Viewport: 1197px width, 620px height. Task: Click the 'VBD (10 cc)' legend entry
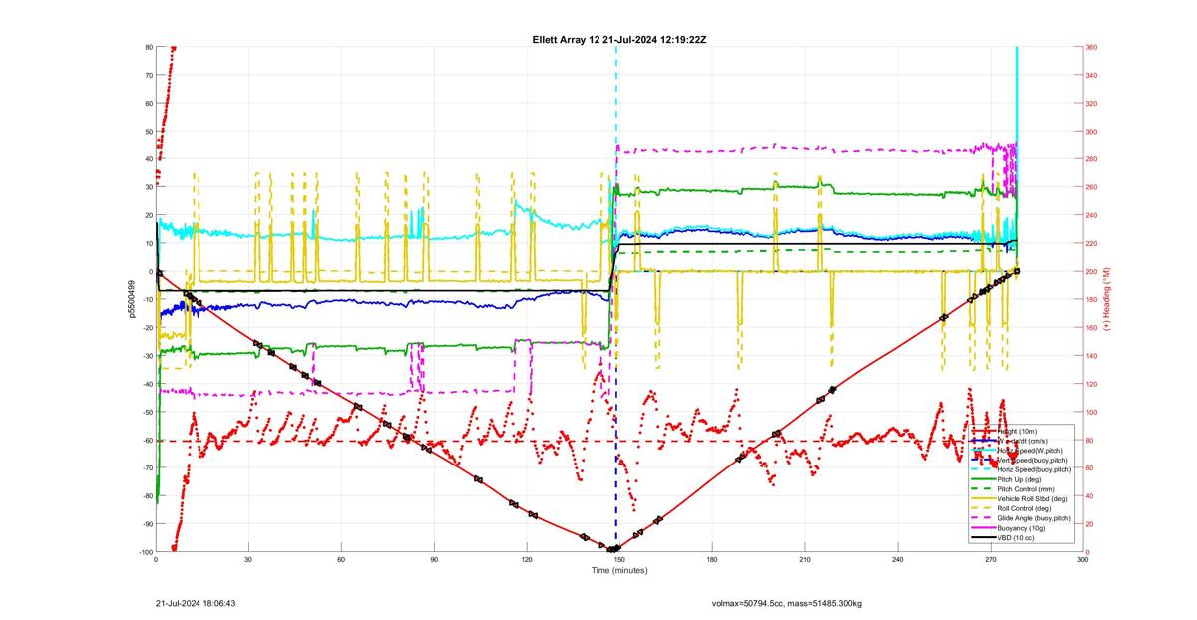[x=1015, y=538]
